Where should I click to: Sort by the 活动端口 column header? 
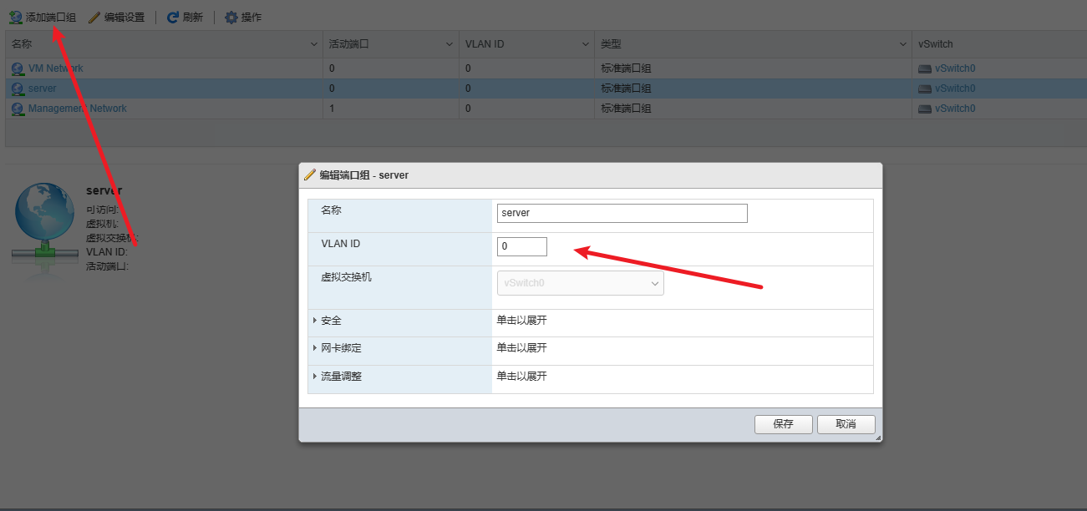pyautogui.click(x=349, y=44)
